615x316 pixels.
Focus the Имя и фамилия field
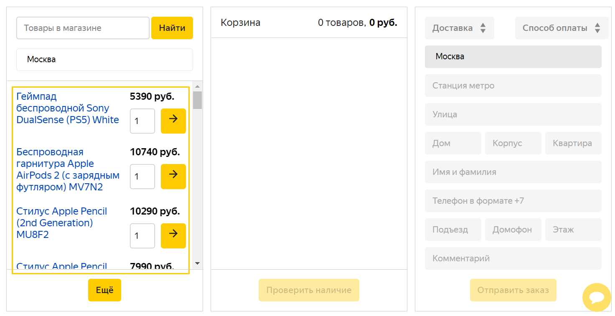tap(513, 172)
